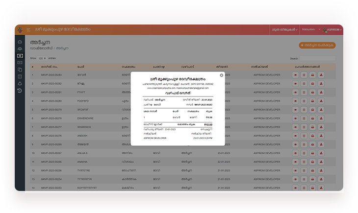Open the Malayalam language dropdown

311,29
